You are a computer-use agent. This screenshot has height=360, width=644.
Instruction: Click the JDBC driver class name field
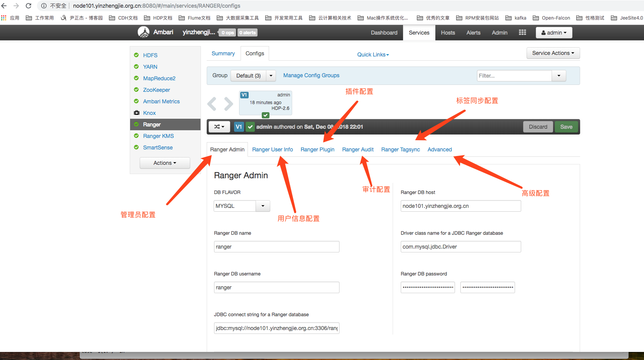tap(461, 247)
